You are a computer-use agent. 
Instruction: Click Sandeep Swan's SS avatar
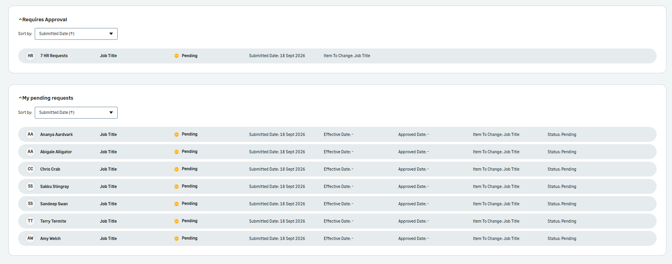tap(30, 204)
